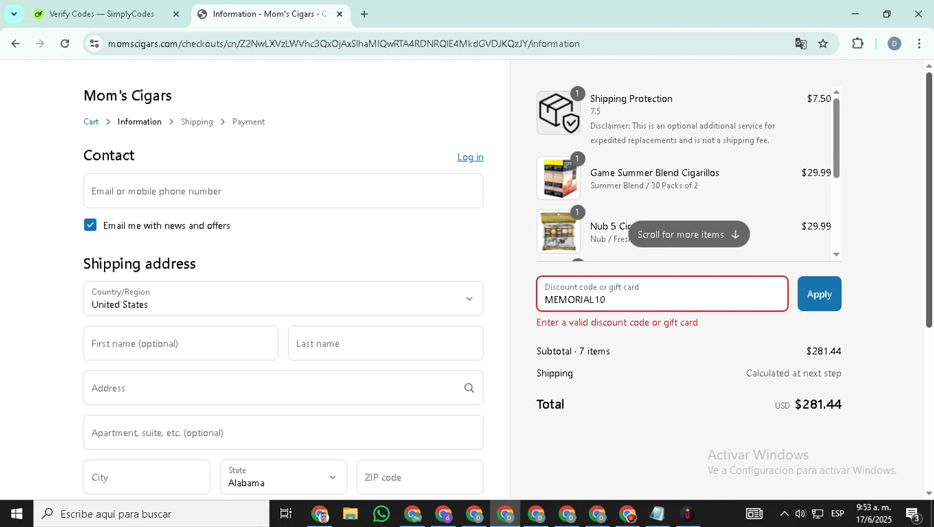Click the Subtotal amount $281.44
This screenshot has height=527, width=934.
(x=823, y=352)
